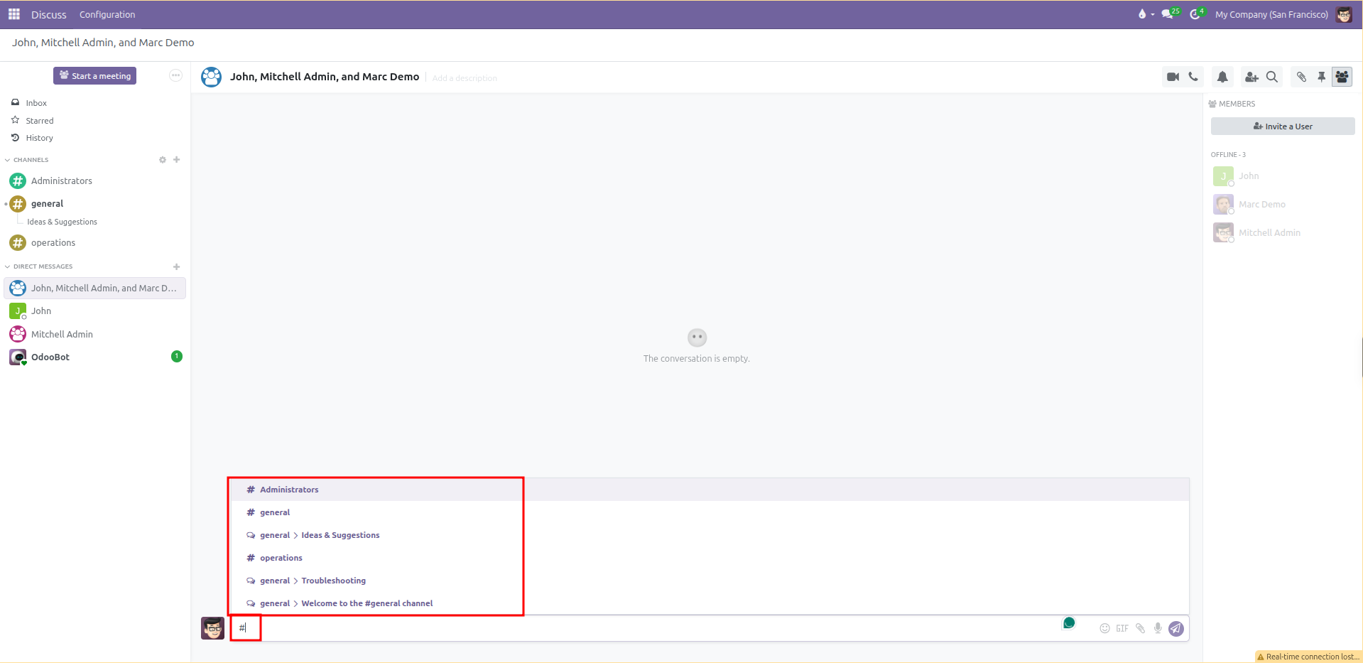This screenshot has height=663, width=1363.
Task: Show attachments with paperclip header icon
Action: (1301, 77)
